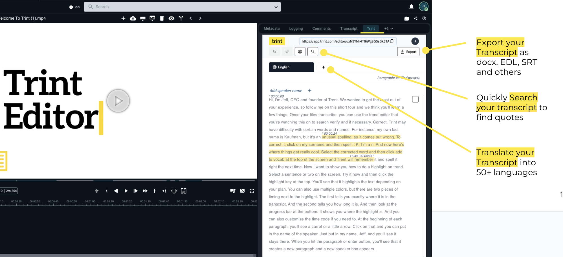This screenshot has height=257, width=563.
Task: Select the English language tab
Action: [x=291, y=67]
